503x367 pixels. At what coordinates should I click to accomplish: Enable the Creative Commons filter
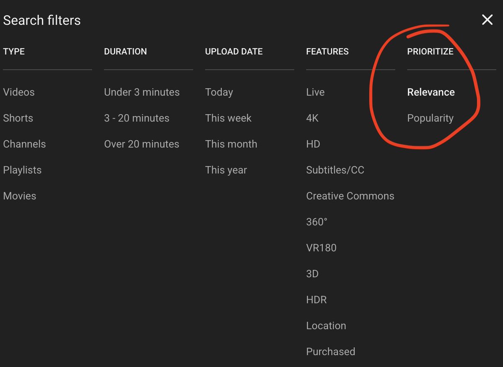350,196
